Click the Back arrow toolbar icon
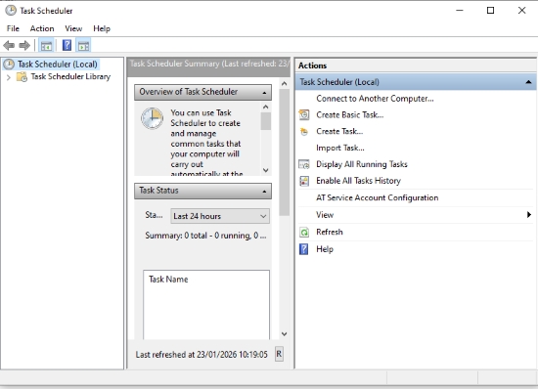This screenshot has height=389, width=538. tap(9, 45)
